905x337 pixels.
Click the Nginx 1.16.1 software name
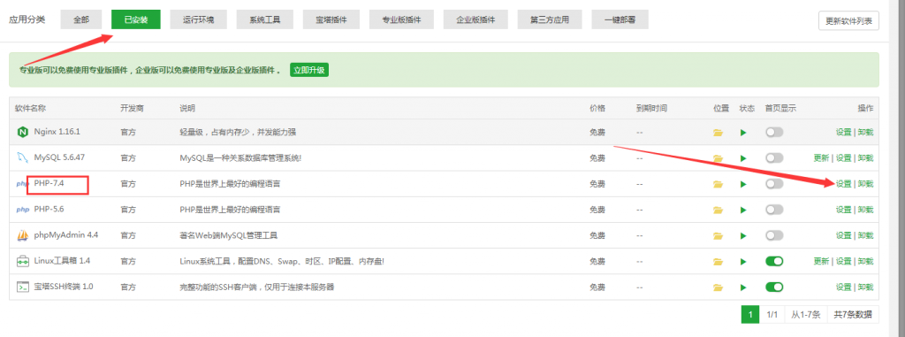click(57, 133)
